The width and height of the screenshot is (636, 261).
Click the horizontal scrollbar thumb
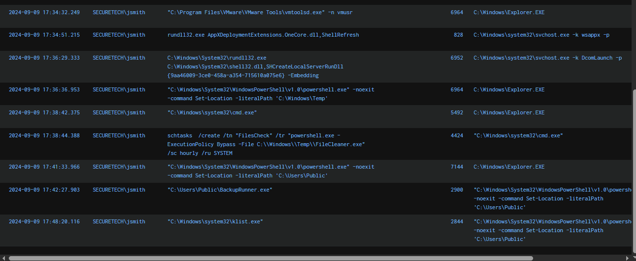tap(270, 258)
